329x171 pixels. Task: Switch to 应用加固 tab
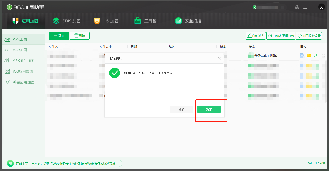tap(25, 21)
